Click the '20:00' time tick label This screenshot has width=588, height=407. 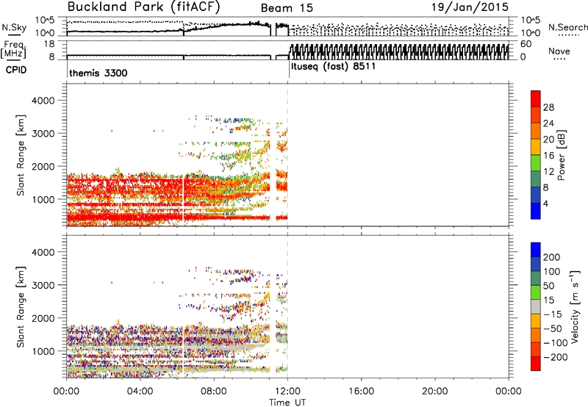(x=435, y=392)
